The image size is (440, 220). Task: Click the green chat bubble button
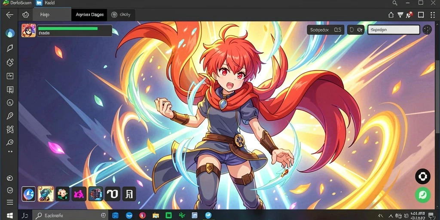tap(423, 195)
